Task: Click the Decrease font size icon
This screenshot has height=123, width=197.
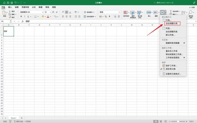Action: tap(57, 12)
